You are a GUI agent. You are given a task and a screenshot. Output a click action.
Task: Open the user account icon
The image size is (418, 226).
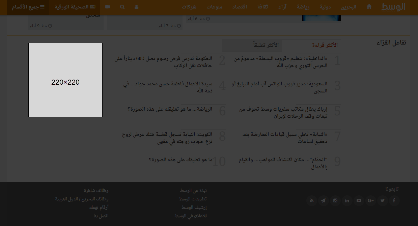point(136,7)
